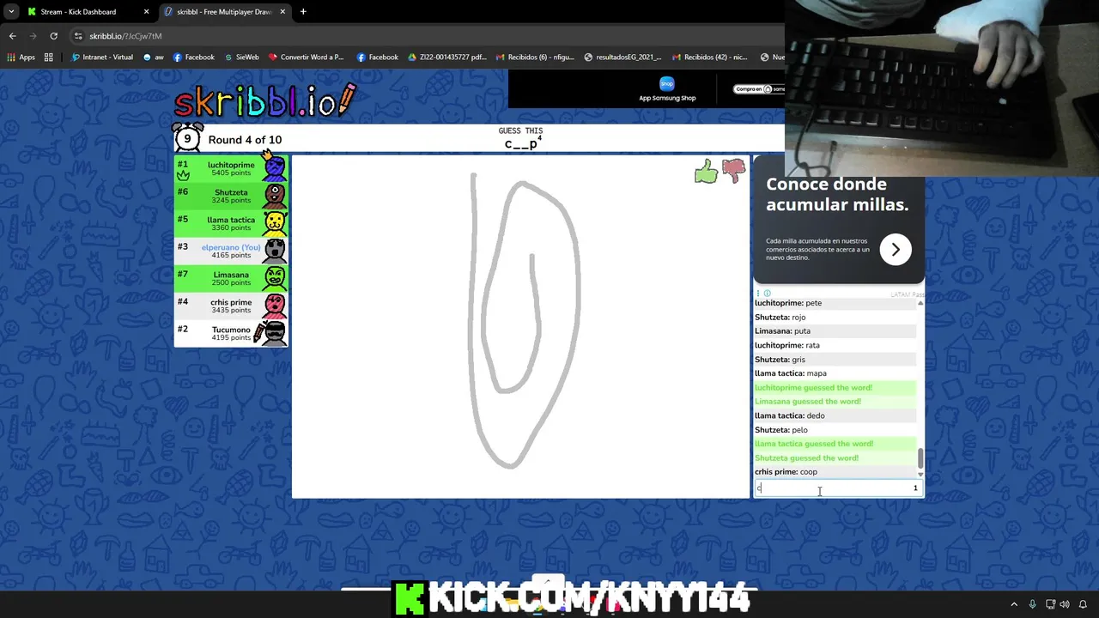Click the skribbl.io logo
The width and height of the screenshot is (1099, 618).
(264, 101)
